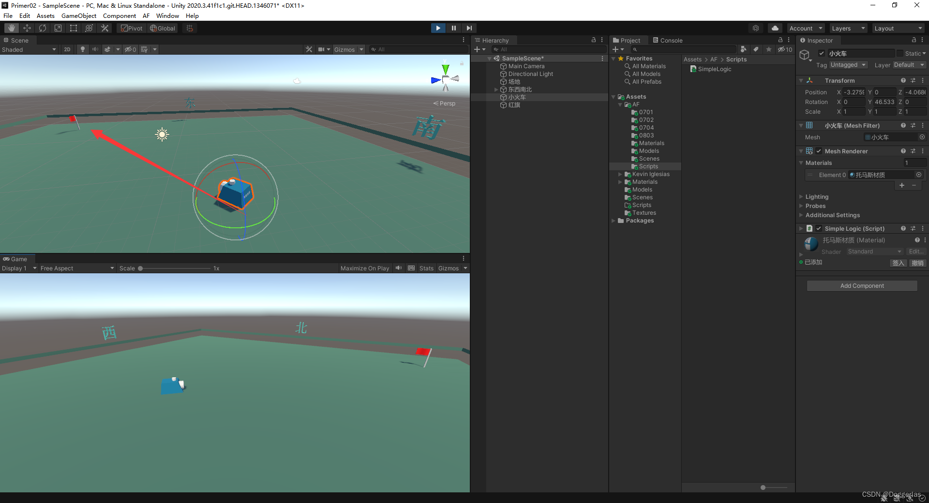This screenshot has width=929, height=503.
Task: Select the Move tool
Action: (27, 28)
